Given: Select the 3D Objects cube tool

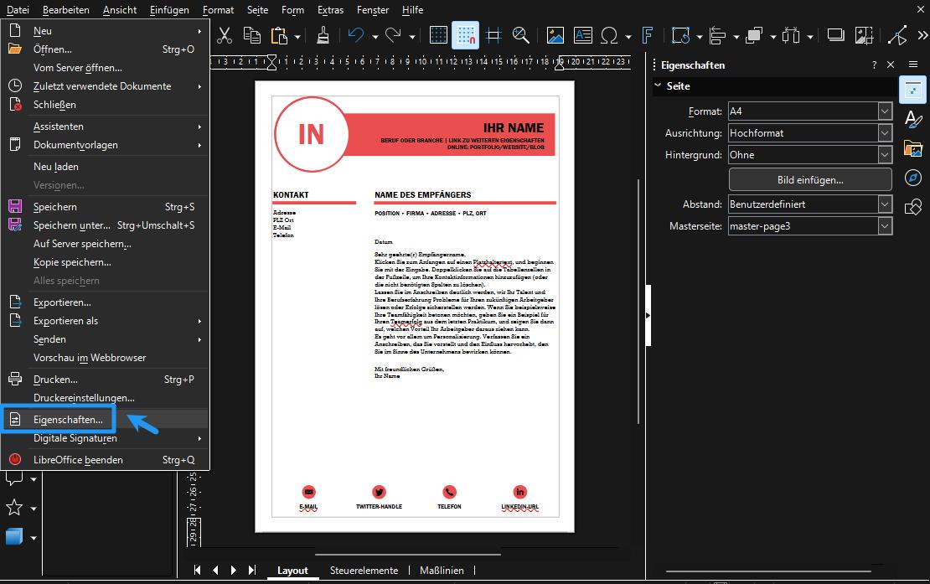Looking at the screenshot, I should (14, 537).
